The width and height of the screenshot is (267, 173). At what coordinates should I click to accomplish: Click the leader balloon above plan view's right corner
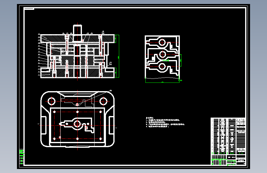point(111,91)
